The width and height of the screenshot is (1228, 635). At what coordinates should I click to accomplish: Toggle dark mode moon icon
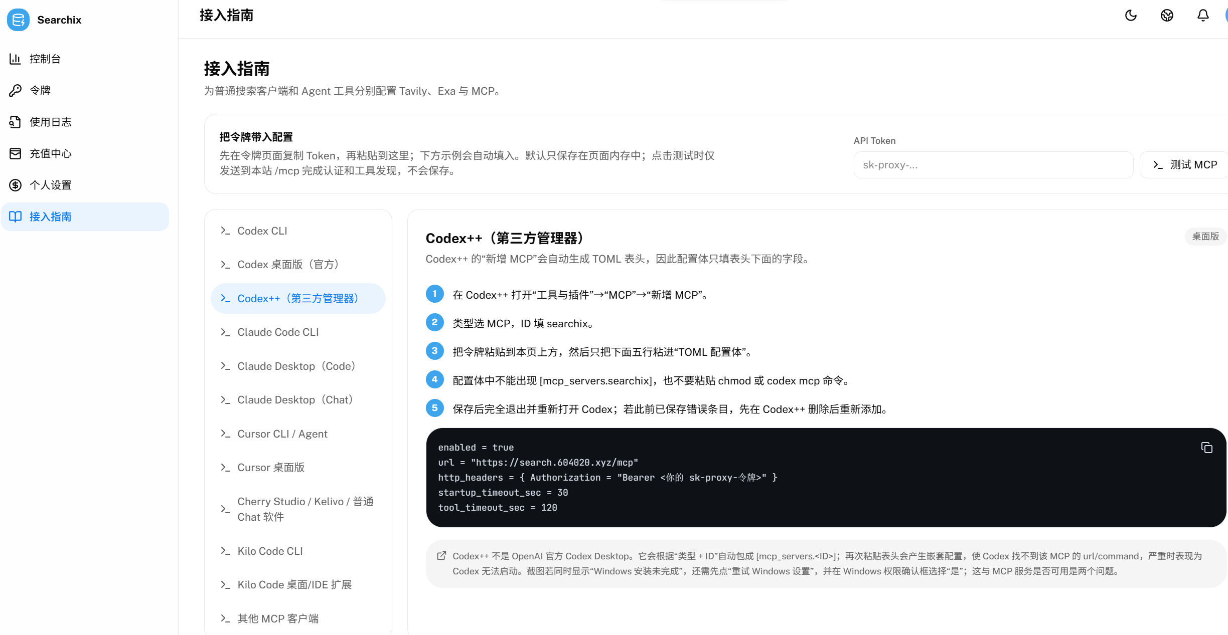coord(1131,16)
